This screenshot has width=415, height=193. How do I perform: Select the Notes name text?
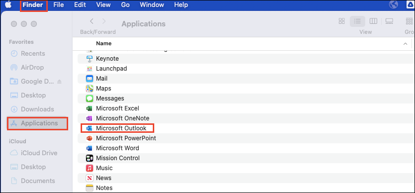[x=104, y=188]
